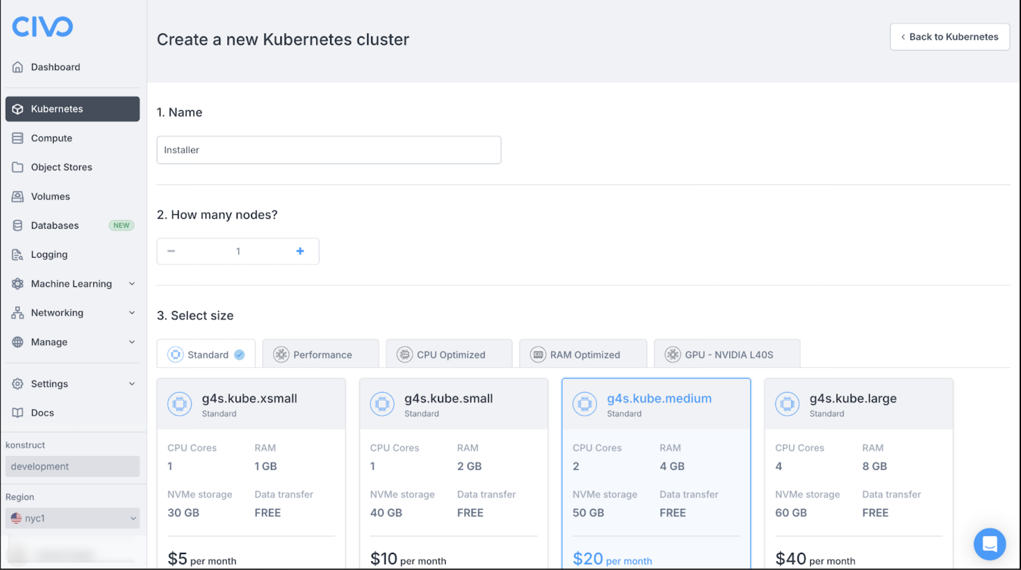The image size is (1021, 570).
Task: Decrease node count with minus button
Action: [171, 251]
